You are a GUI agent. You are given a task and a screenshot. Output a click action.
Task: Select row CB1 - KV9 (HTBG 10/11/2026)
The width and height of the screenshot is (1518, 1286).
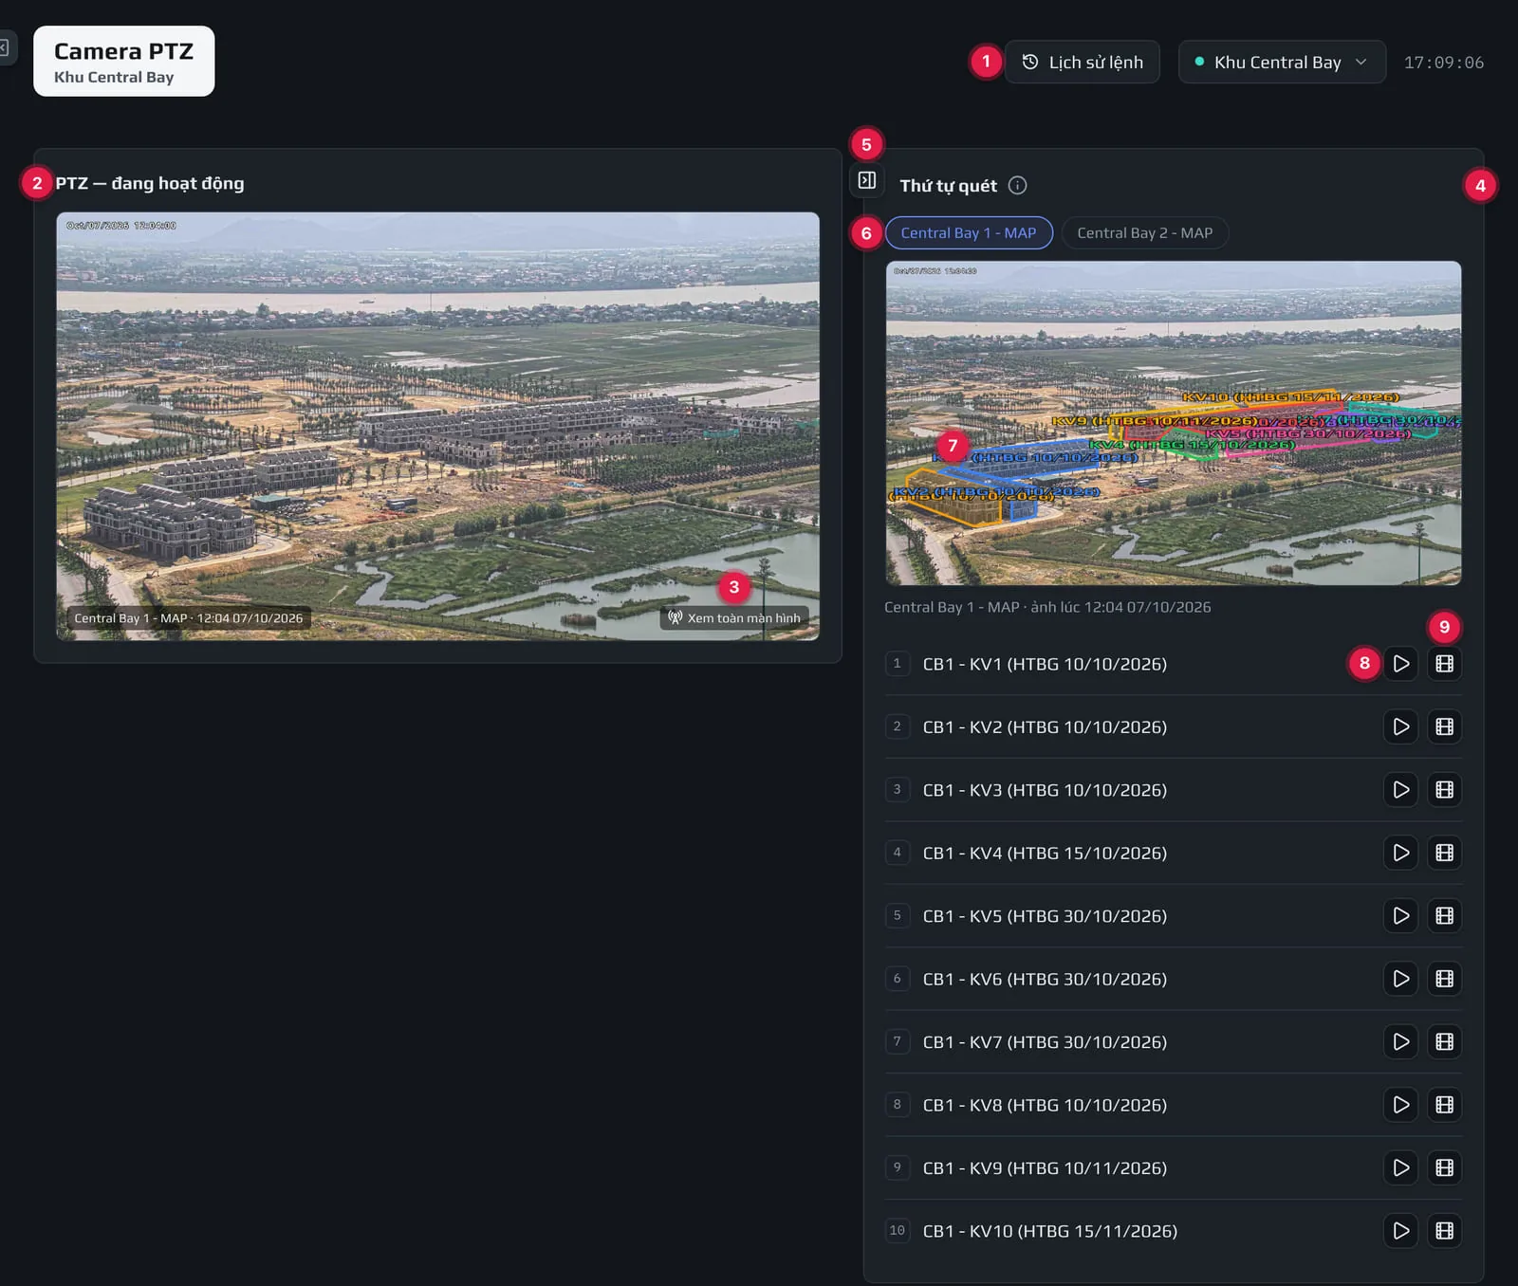tap(1174, 1167)
